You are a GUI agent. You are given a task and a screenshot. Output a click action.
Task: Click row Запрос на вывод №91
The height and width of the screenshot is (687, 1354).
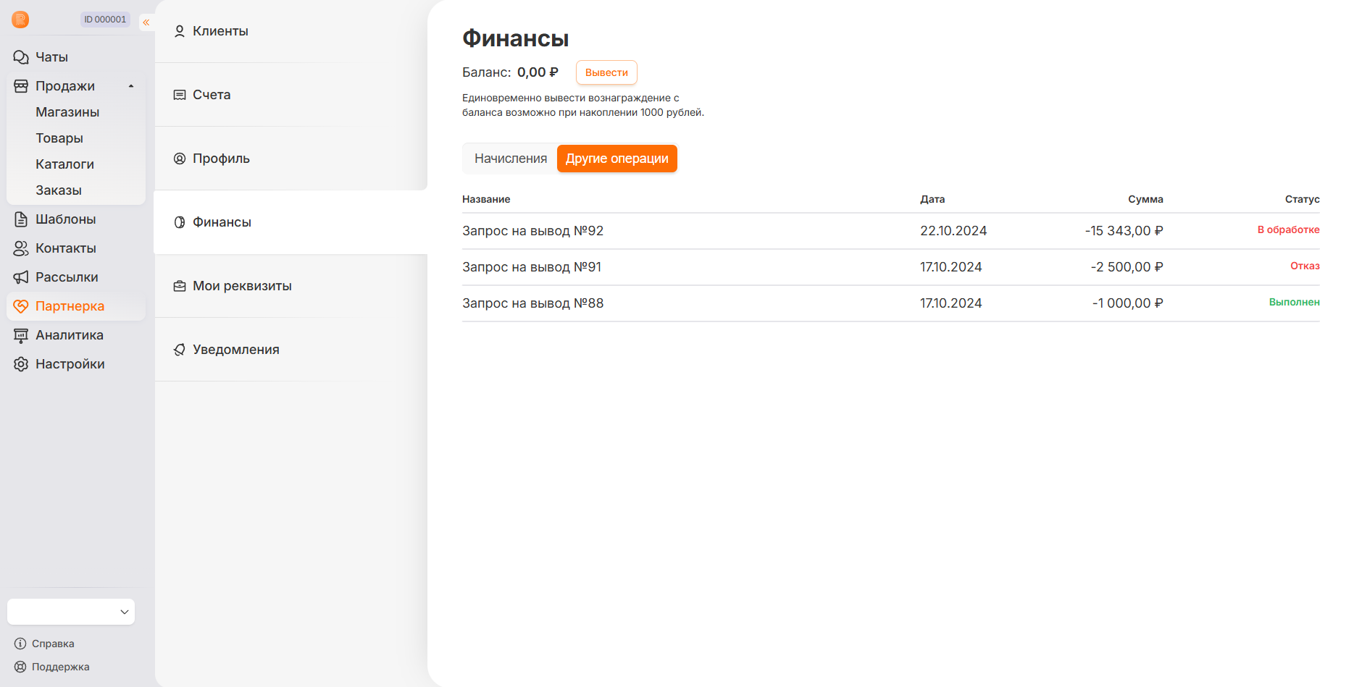click(891, 267)
